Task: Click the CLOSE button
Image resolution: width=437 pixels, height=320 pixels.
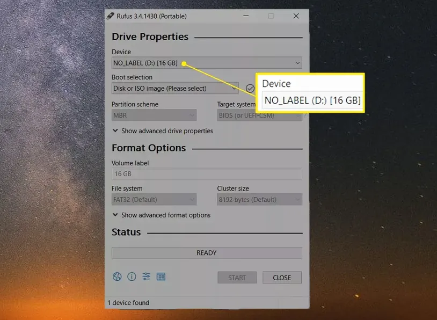Action: pyautogui.click(x=282, y=278)
